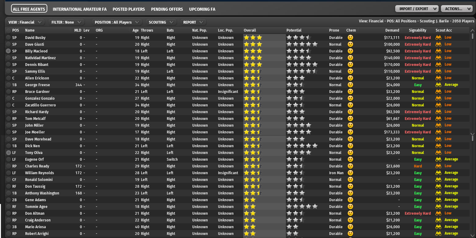Click George Freese's yellow binoculars icon
The image size is (476, 238).
click(x=438, y=85)
